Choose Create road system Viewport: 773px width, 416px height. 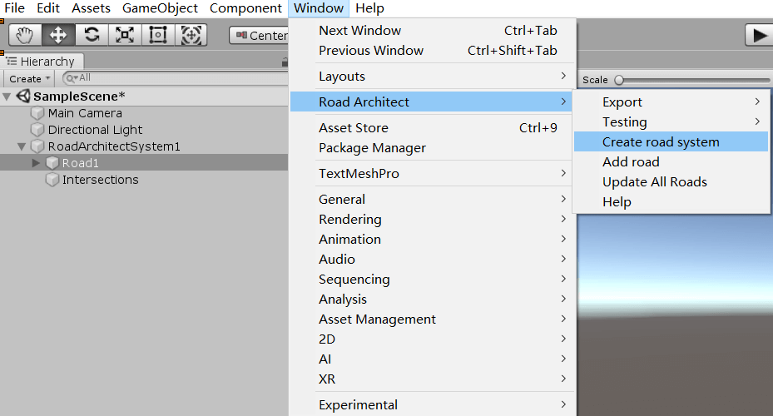(x=661, y=142)
